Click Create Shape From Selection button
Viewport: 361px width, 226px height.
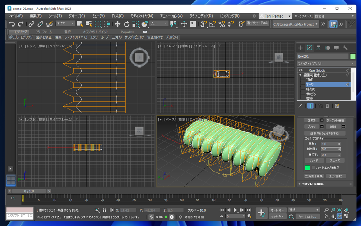324,133
